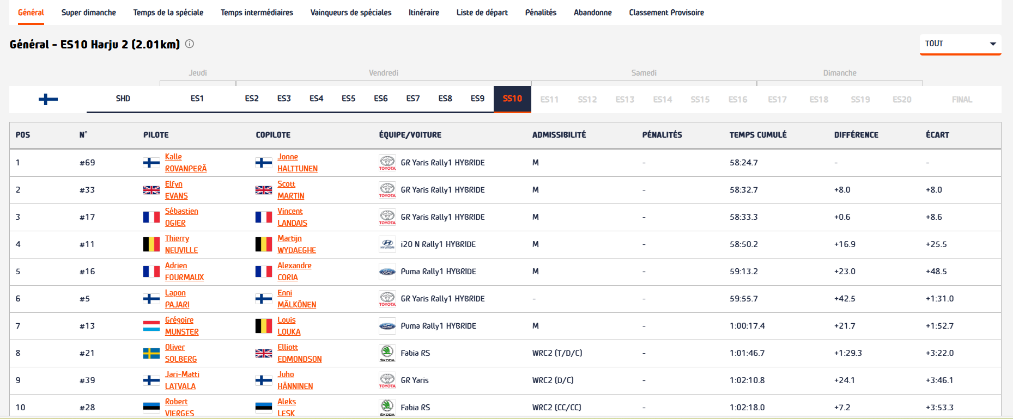Click the French flag beside Sébastien Ogier
Viewport: 1013px width, 419px height.
pos(151,217)
